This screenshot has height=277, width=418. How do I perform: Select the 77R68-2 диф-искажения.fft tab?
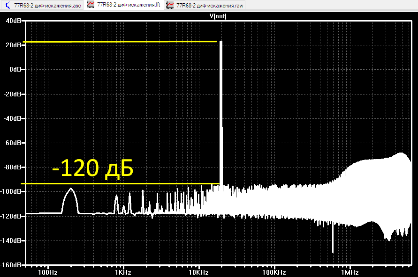(x=124, y=5)
